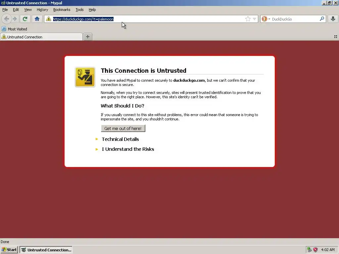Minimize the Mypal window

pyautogui.click(x=324, y=3)
